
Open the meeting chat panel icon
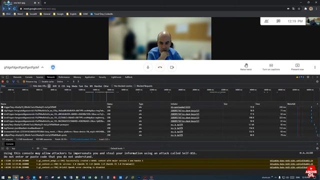point(278,21)
